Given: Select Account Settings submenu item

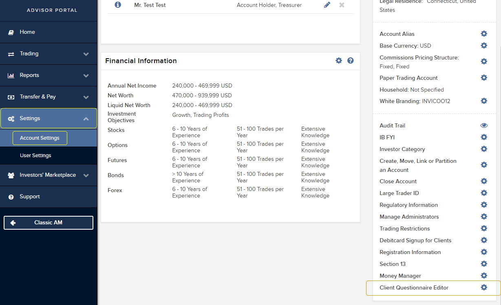Looking at the screenshot, I should click(x=40, y=138).
